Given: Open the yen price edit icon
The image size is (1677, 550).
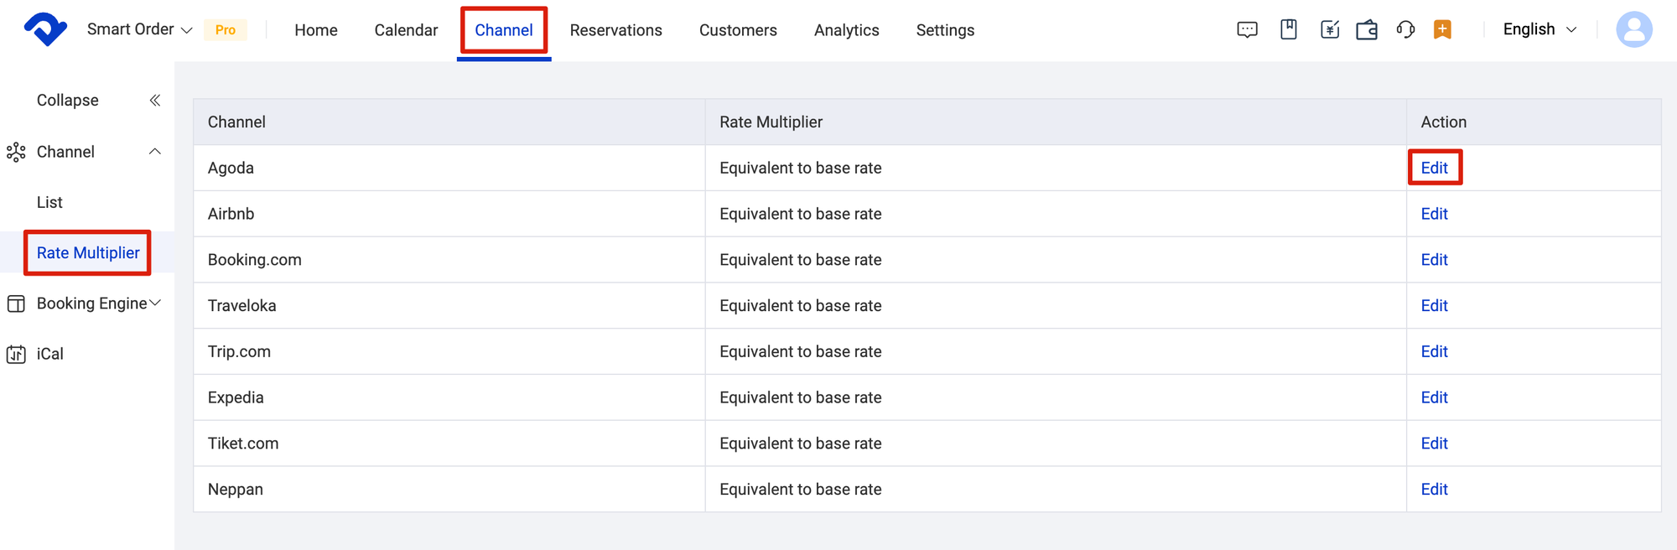Looking at the screenshot, I should pyautogui.click(x=1330, y=30).
